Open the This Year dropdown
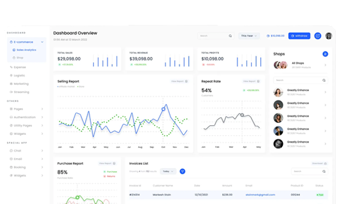This screenshot has width=341, height=204. tap(249, 36)
